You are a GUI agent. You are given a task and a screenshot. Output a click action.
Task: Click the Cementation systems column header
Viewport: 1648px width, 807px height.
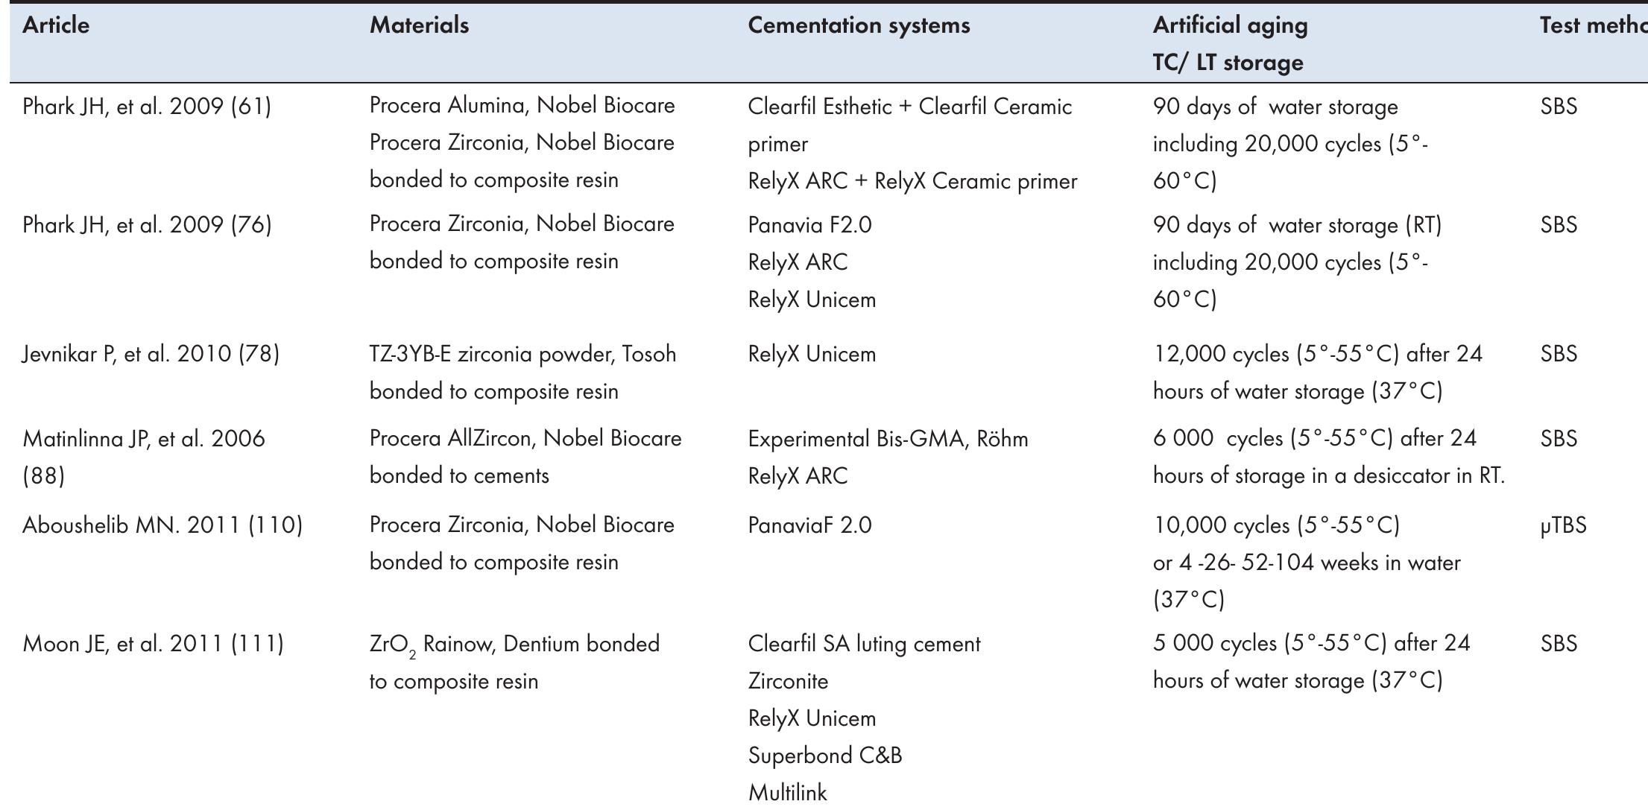[859, 25]
